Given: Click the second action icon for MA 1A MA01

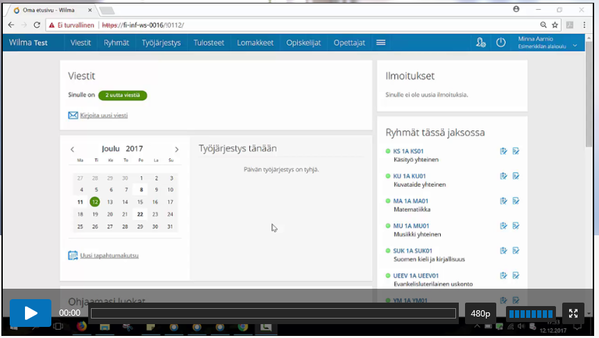Looking at the screenshot, I should click(516, 201).
